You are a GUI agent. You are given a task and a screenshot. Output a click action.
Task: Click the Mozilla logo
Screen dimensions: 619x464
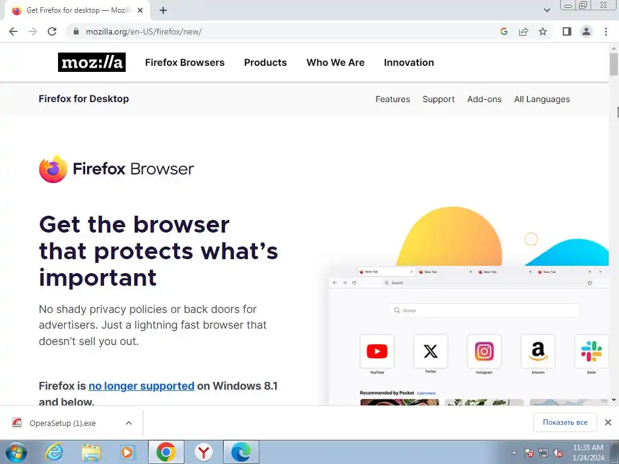[92, 62]
